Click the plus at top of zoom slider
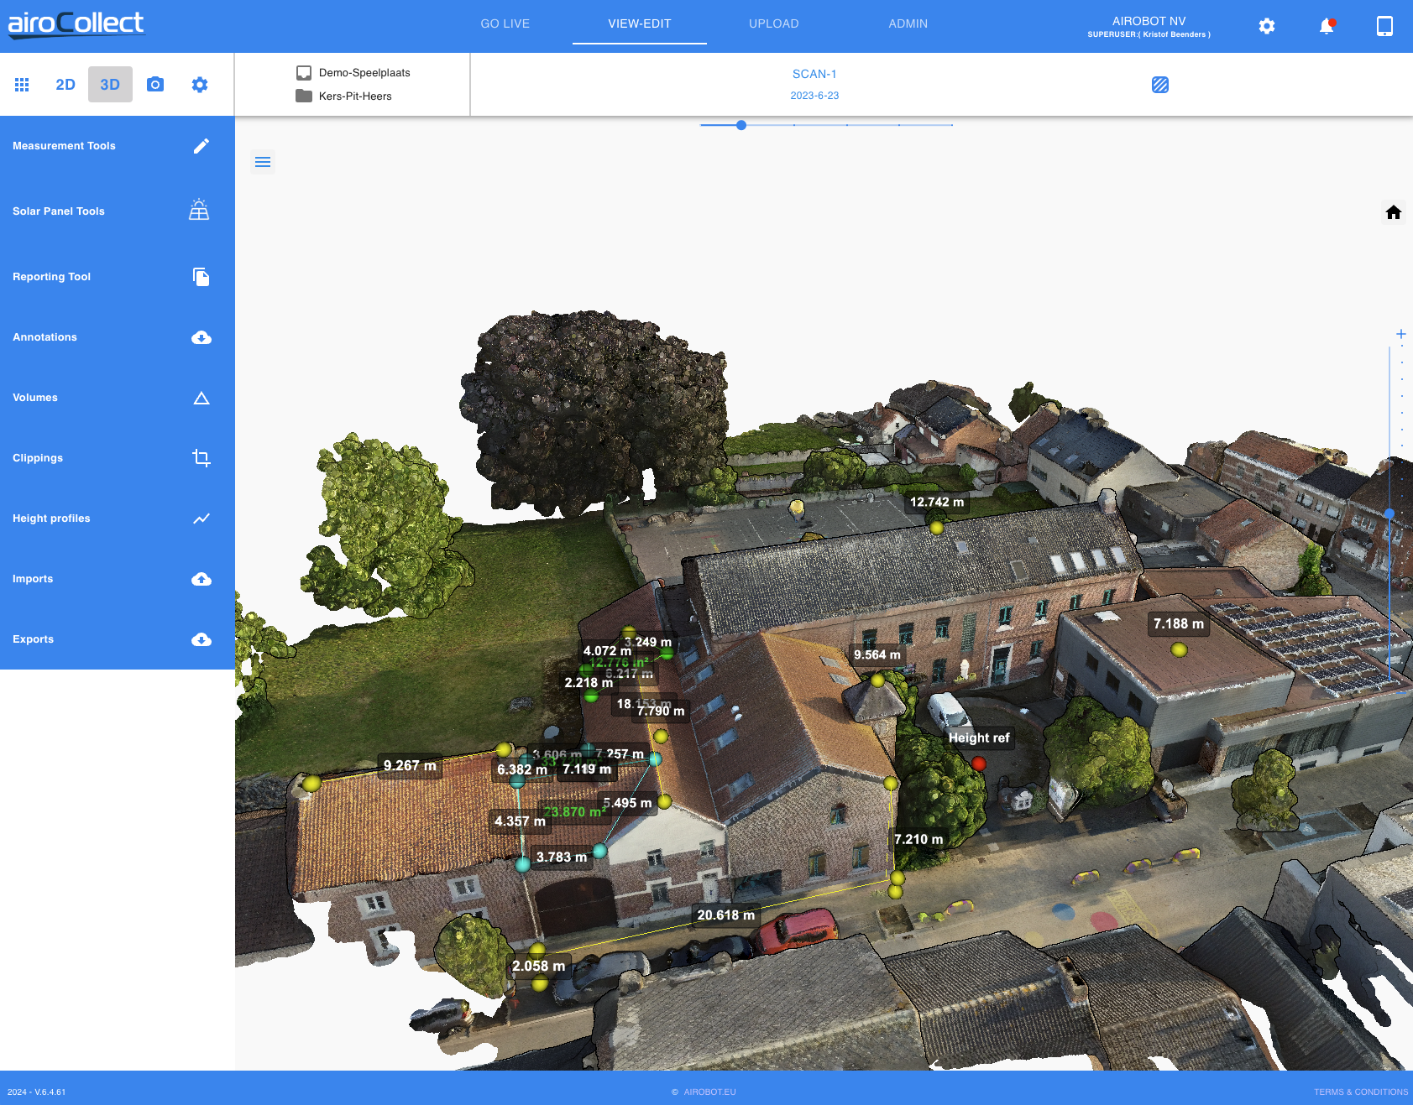The image size is (1413, 1105). (x=1400, y=334)
